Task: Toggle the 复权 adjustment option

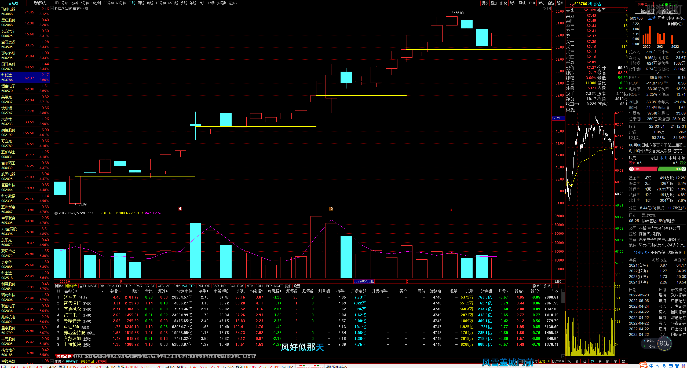Action: [x=485, y=3]
